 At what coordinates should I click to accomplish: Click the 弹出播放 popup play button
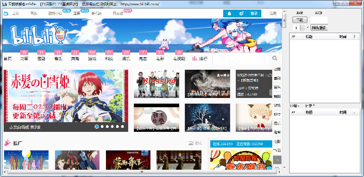[319, 28]
